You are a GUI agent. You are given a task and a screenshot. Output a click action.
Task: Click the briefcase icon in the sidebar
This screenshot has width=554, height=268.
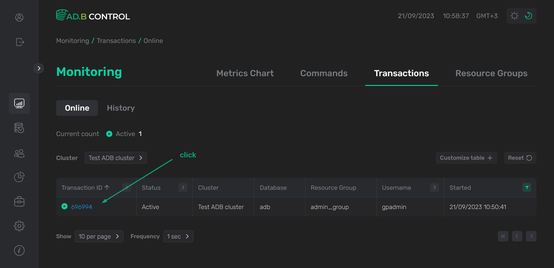pos(19,201)
